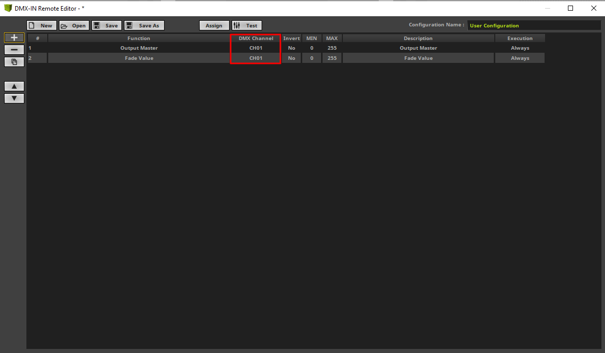Create a New configuration
This screenshot has width=605, height=353.
[42, 25]
